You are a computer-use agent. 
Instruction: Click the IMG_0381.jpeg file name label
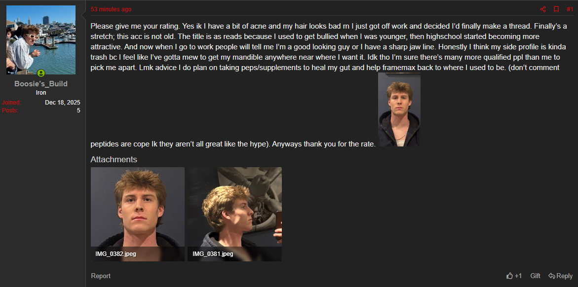pyautogui.click(x=213, y=254)
